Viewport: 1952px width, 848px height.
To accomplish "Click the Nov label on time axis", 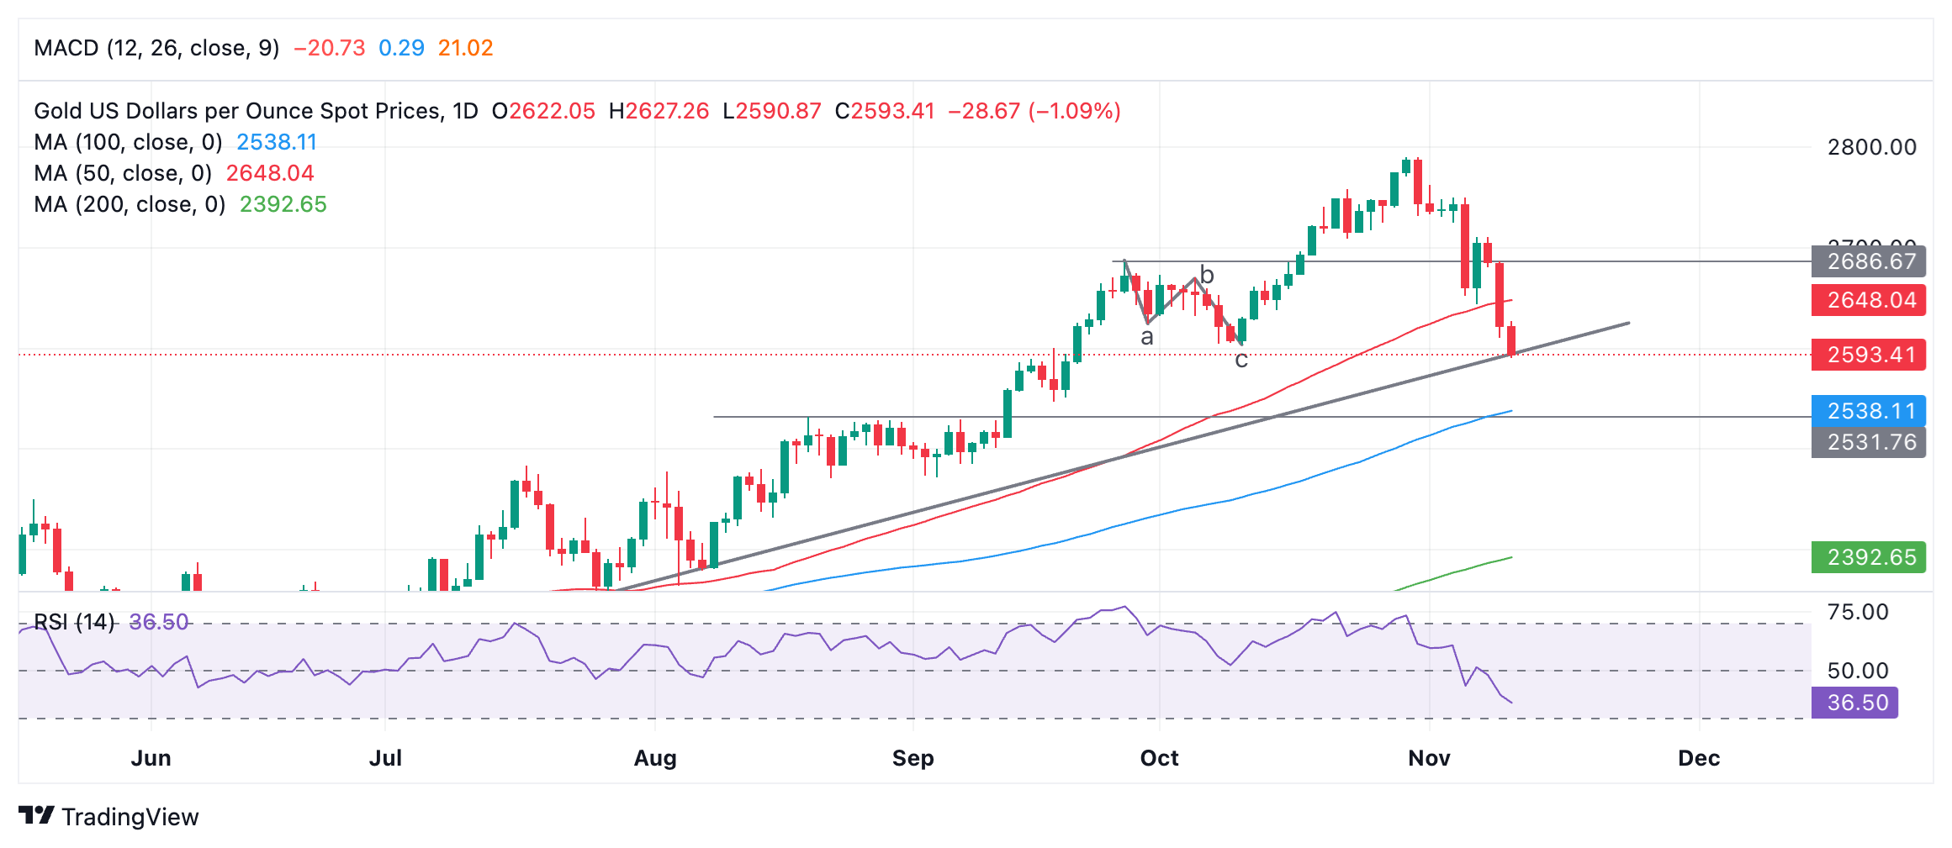I will (x=1429, y=758).
